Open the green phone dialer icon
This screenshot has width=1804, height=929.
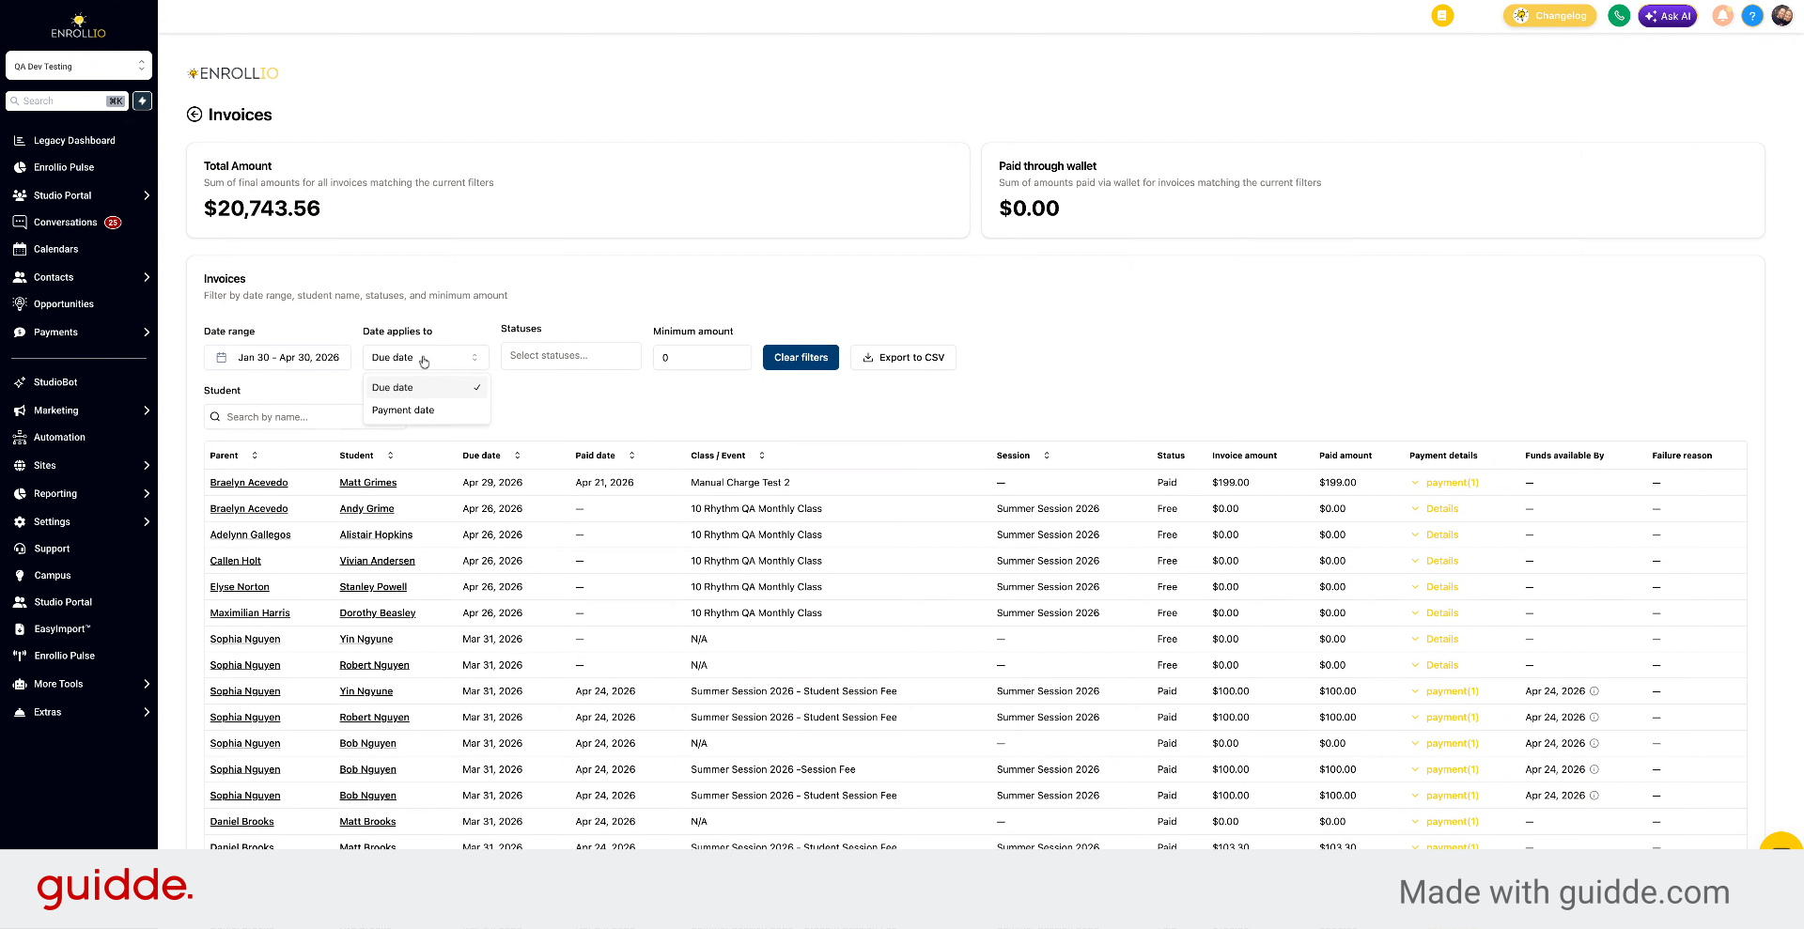pyautogui.click(x=1619, y=16)
